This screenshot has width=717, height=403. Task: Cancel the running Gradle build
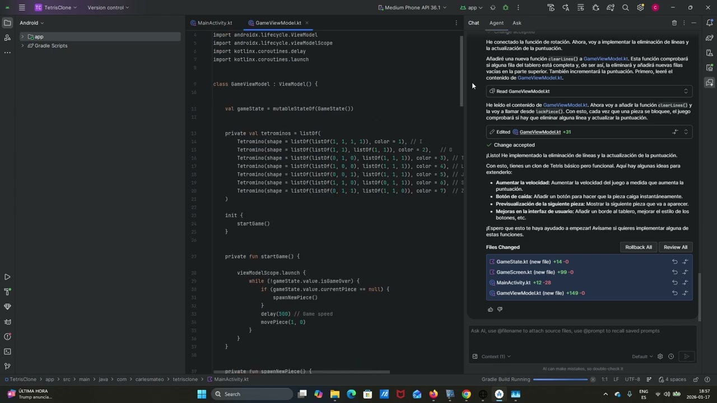[x=593, y=379]
